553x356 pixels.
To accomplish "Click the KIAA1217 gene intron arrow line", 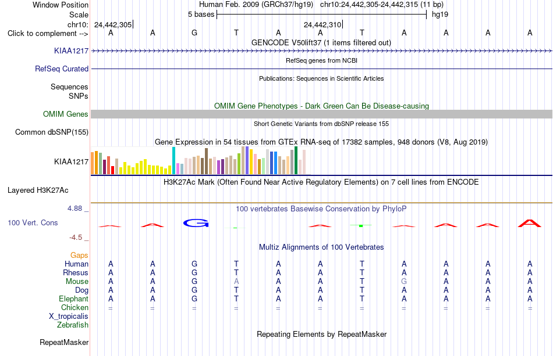I will coord(322,51).
